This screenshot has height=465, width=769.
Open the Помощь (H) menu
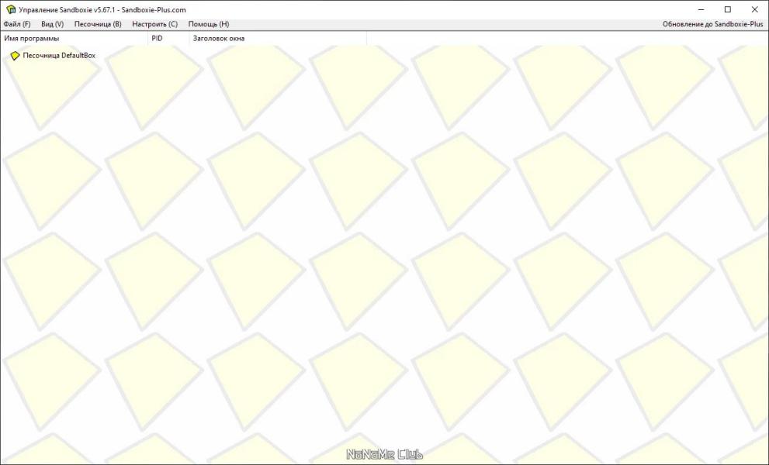(x=209, y=24)
